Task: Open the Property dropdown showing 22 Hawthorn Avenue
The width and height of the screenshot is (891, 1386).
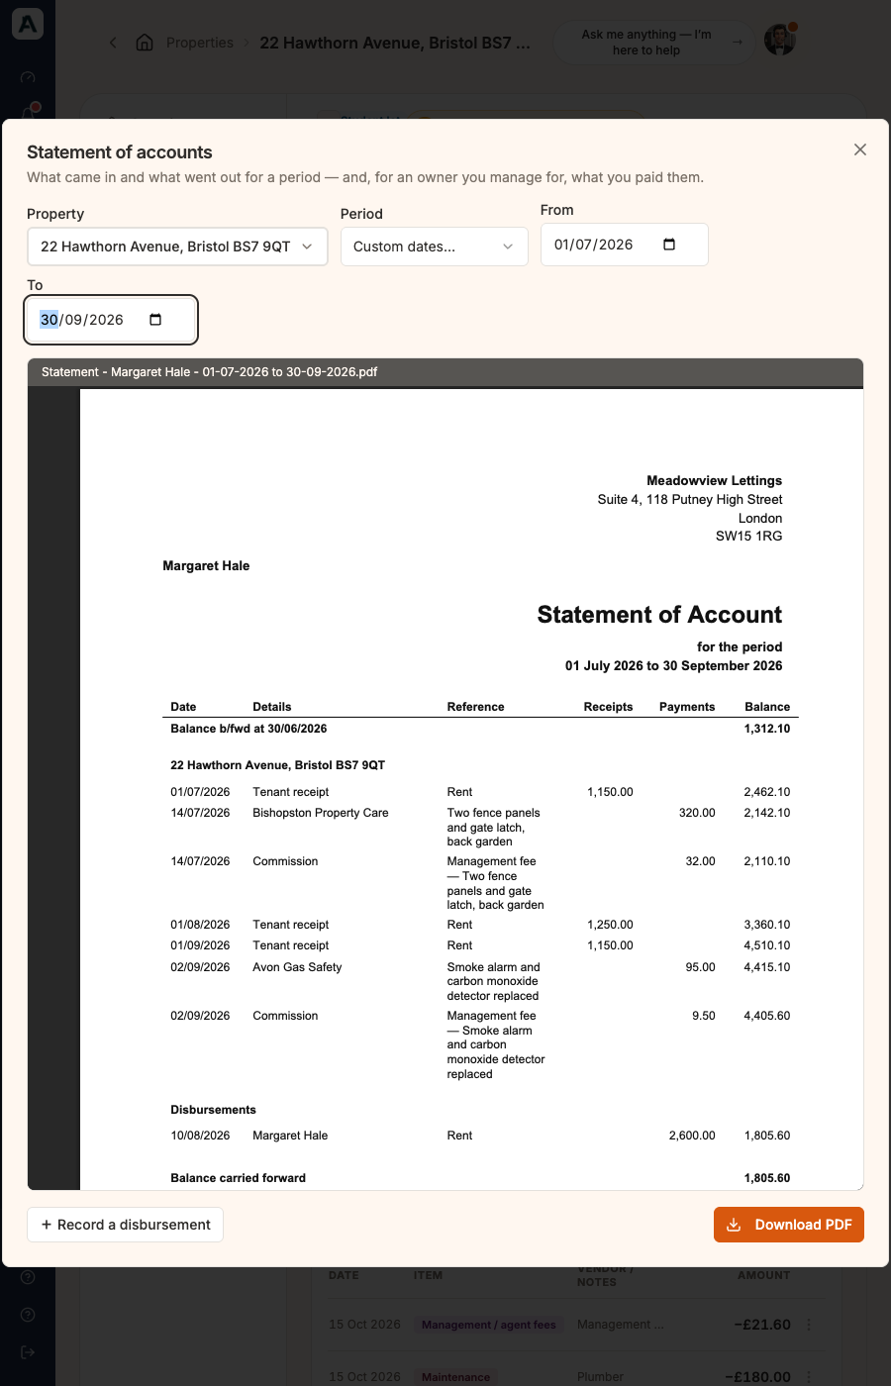Action: pos(177,247)
